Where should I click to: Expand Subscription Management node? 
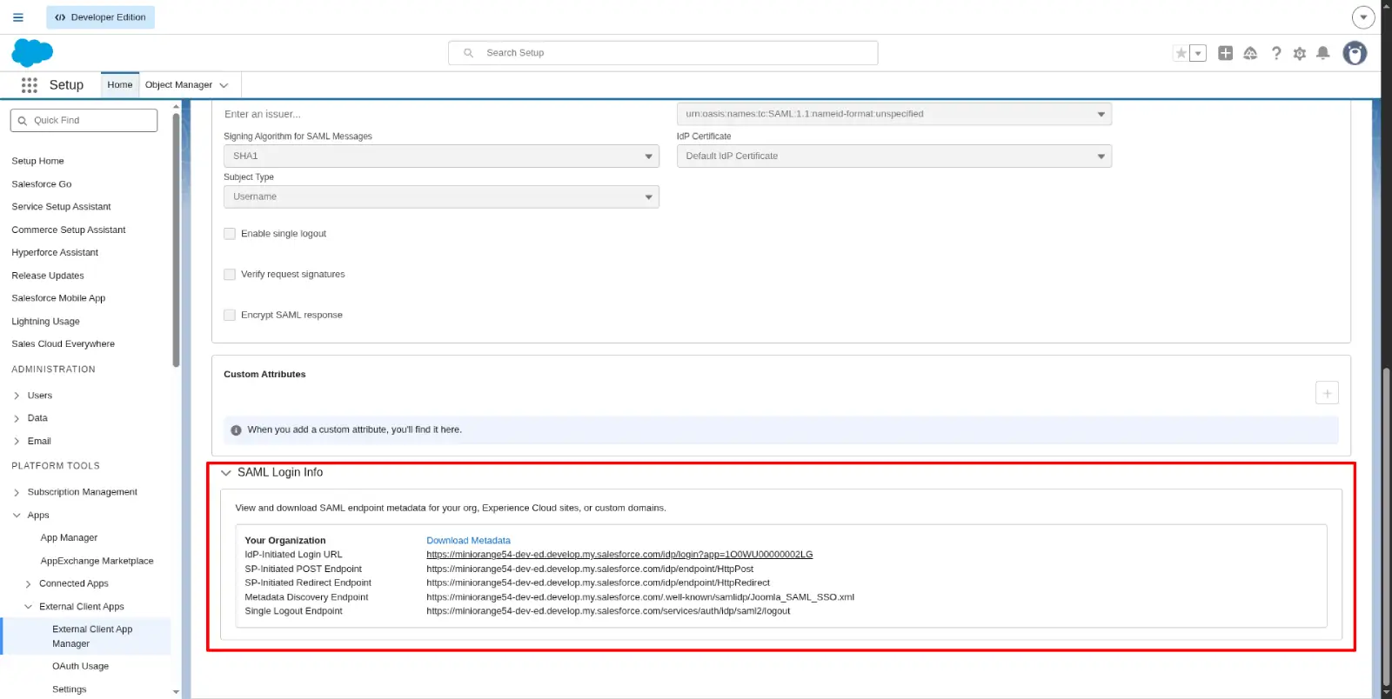click(x=17, y=493)
